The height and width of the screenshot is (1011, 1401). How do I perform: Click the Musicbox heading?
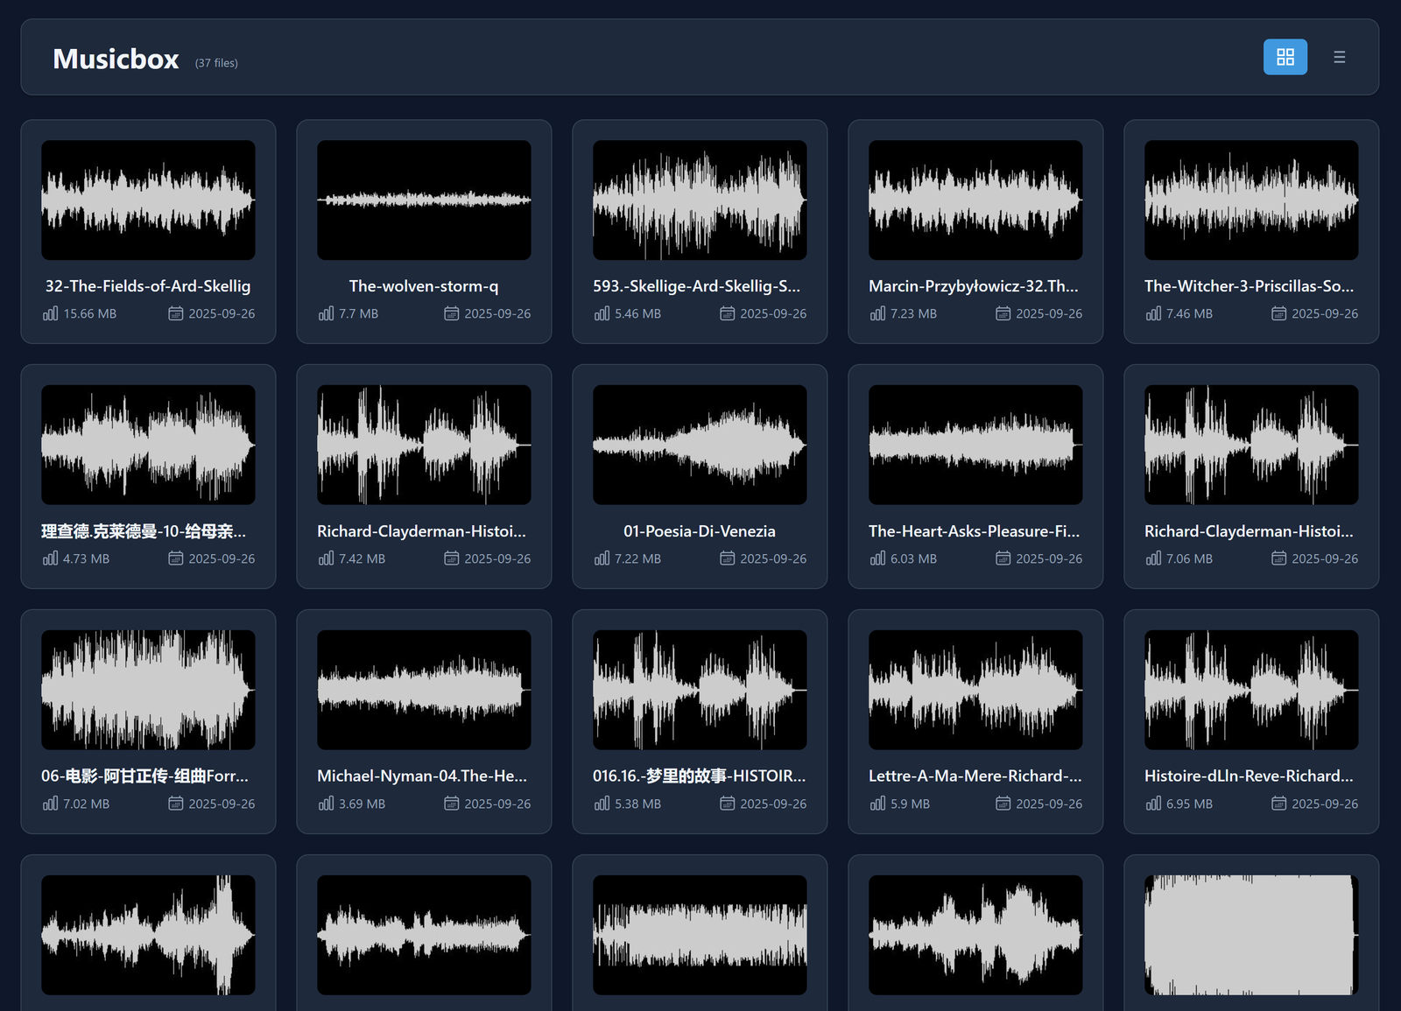click(116, 59)
